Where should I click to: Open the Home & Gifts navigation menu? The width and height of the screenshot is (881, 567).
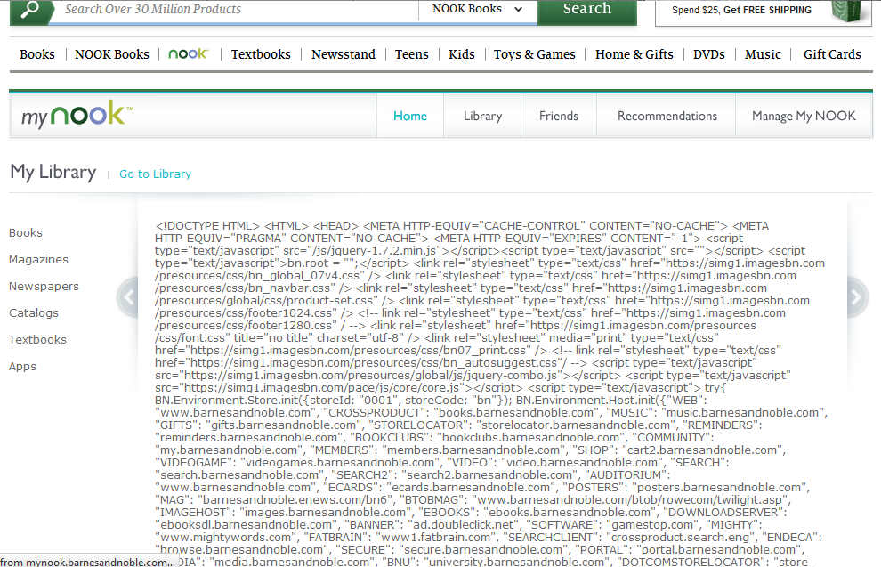[634, 54]
